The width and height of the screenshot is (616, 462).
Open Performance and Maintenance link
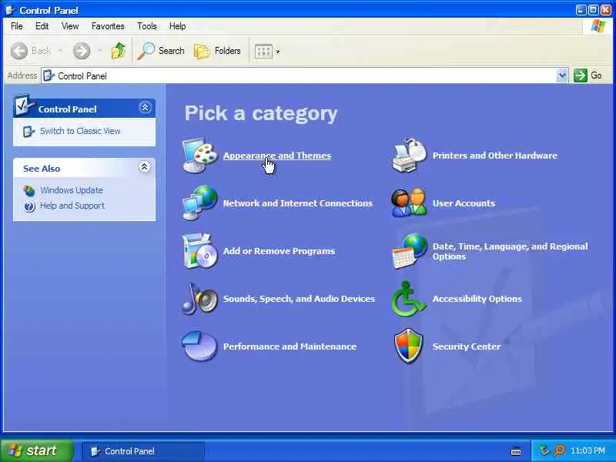point(290,346)
